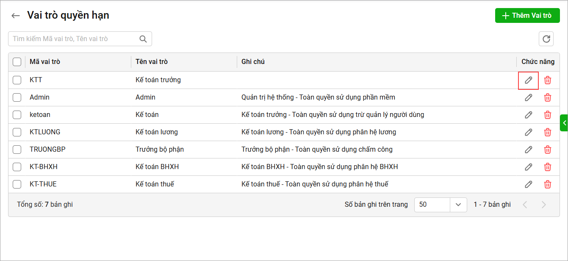The height and width of the screenshot is (261, 568).
Task: Tick the checkbox for TRUONGBP row
Action: pyautogui.click(x=17, y=150)
